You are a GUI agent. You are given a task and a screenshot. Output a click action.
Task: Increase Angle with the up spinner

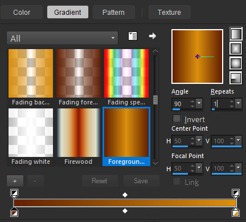coord(192,102)
